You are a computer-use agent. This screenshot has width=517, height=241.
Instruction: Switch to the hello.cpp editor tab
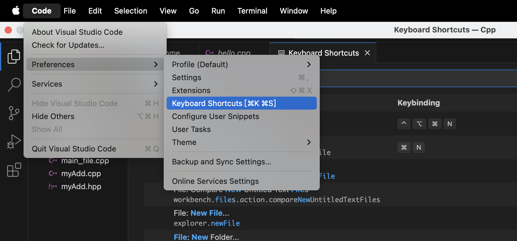234,53
